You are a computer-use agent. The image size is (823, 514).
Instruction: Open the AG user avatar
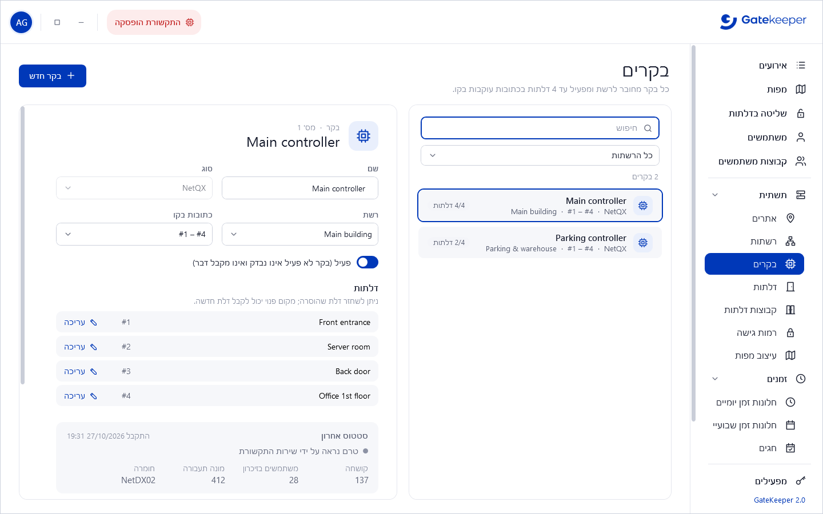tap(22, 22)
